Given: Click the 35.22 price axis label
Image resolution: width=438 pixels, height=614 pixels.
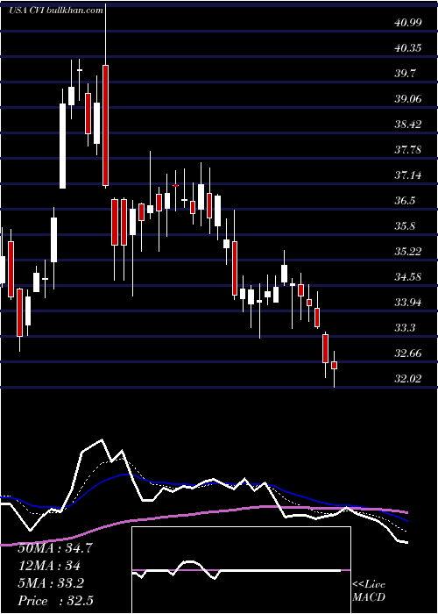Looking at the screenshot, I should coord(408,252).
